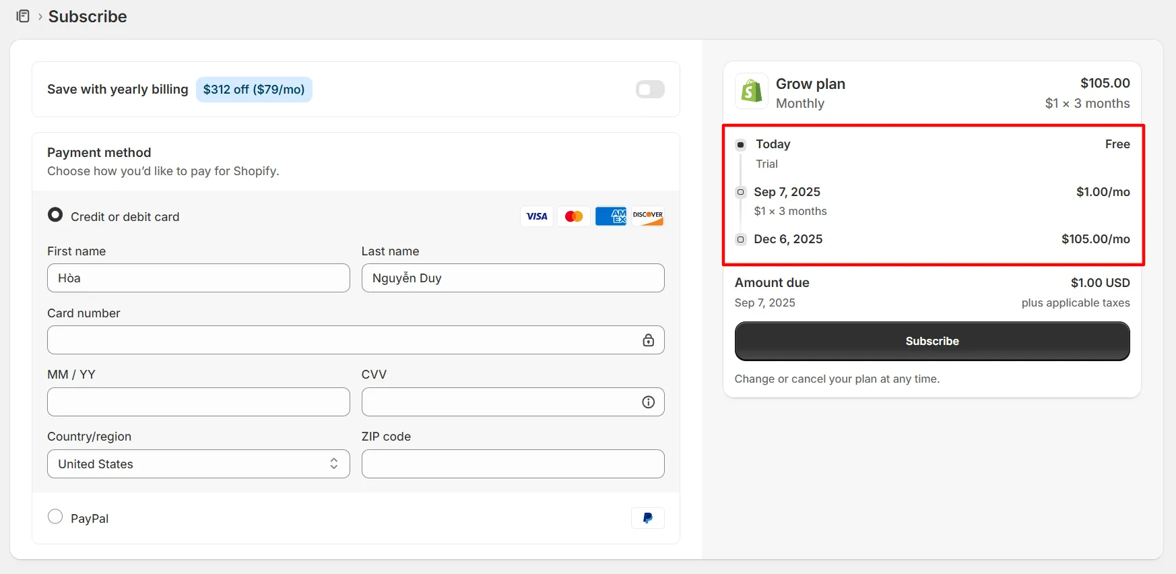Open the Country/region dropdown
Screen dimensions: 1176x574
click(199, 464)
